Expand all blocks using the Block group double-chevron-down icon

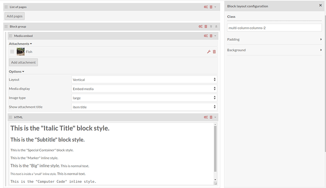tap(211, 26)
